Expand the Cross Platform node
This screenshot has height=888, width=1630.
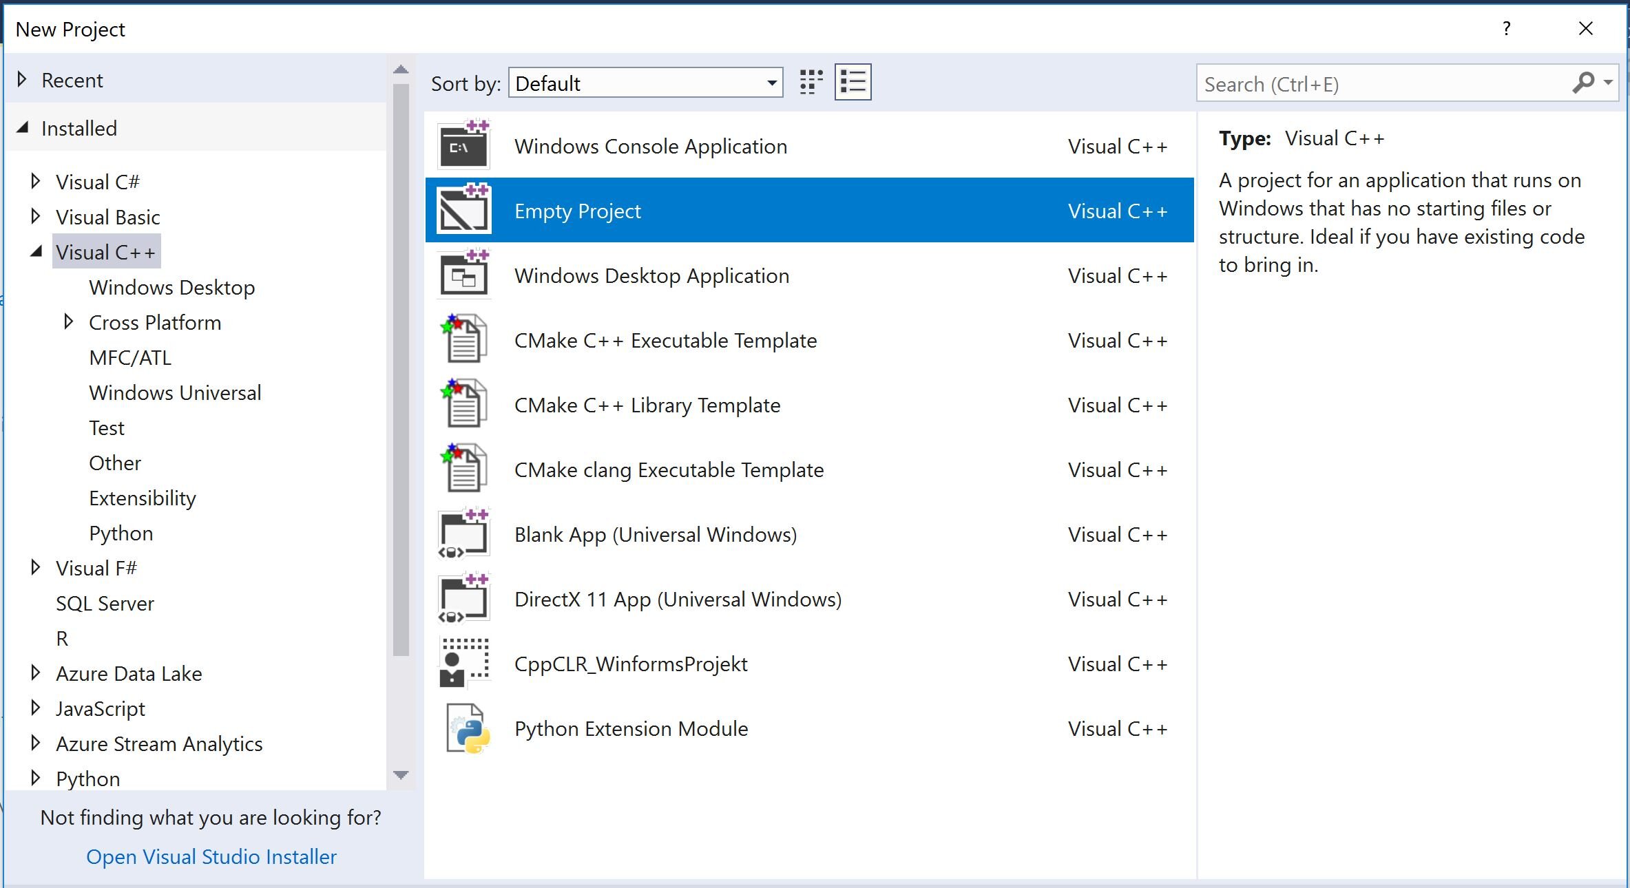point(68,321)
